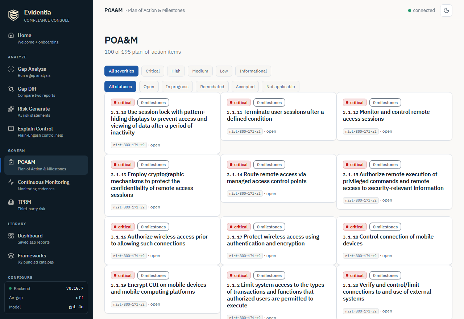The width and height of the screenshot is (464, 319).
Task: Filter by High severity
Action: pyautogui.click(x=176, y=71)
